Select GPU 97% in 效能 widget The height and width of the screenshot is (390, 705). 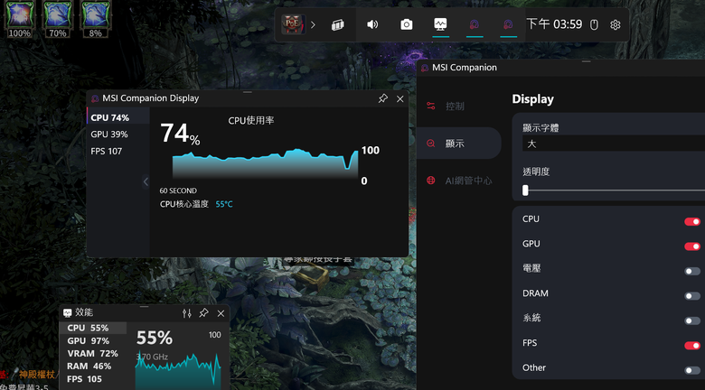click(x=92, y=341)
